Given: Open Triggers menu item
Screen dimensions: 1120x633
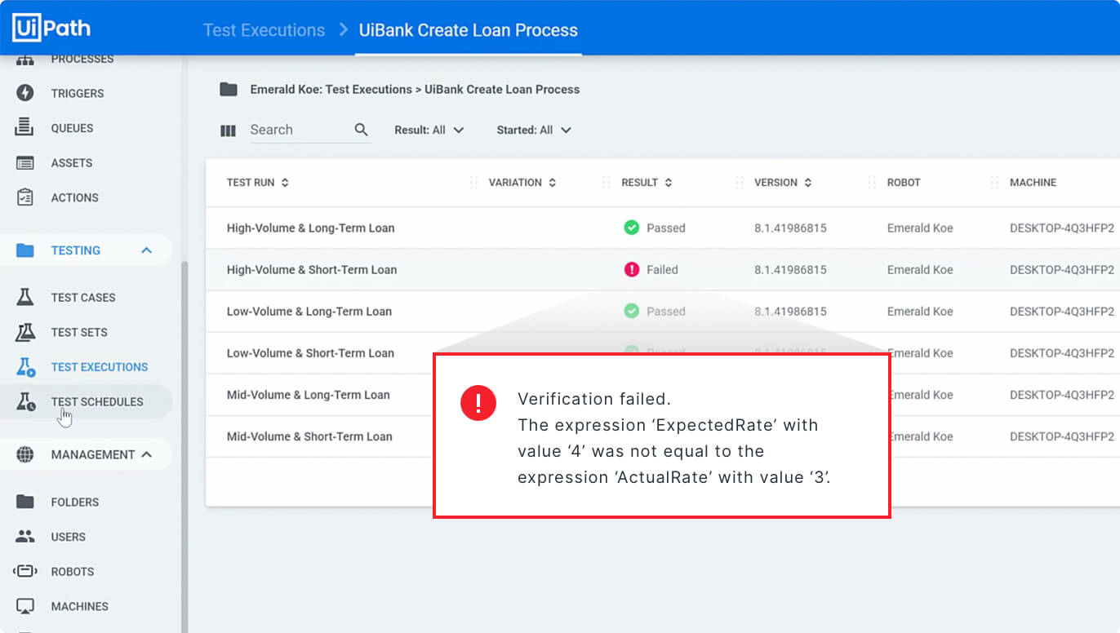Looking at the screenshot, I should coord(78,93).
